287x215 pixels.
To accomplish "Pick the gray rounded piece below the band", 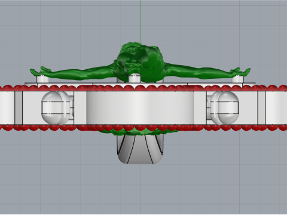I will (140, 149).
